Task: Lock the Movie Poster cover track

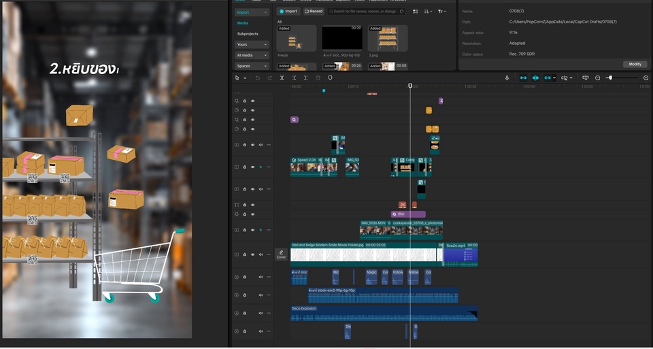Action: [245, 254]
